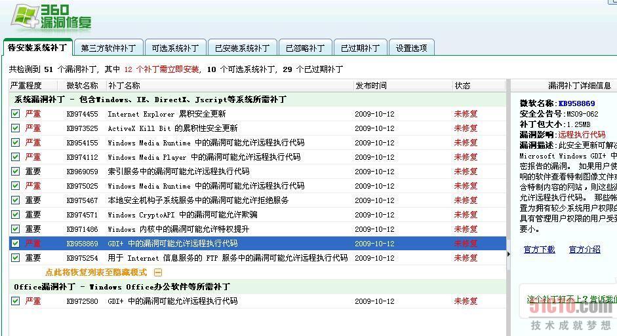
Task: Open the 已忽略补丁 tab
Action: tap(305, 48)
